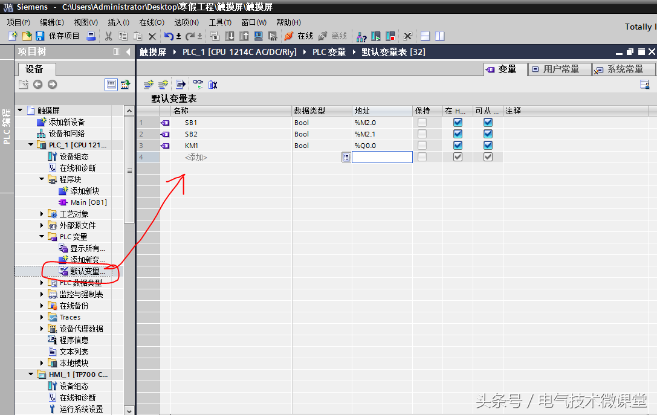Click the Retain settings icon in tag toolbar
Screen dimensions: 657x415
click(213, 85)
